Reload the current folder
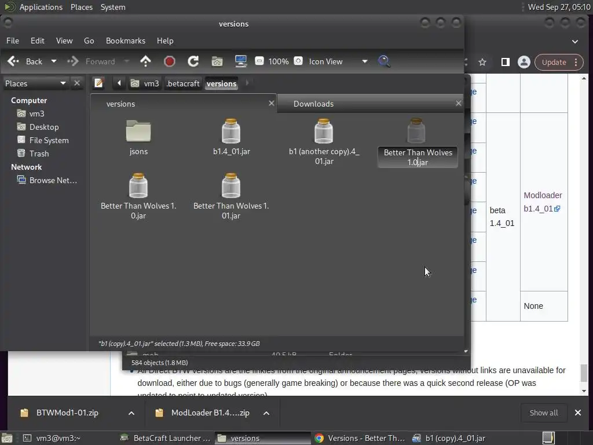Image resolution: width=593 pixels, height=445 pixels. click(193, 61)
